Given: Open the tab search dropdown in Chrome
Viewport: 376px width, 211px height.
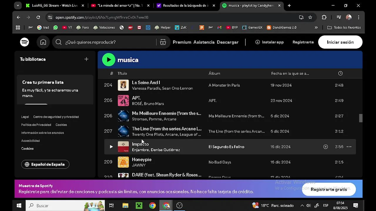Looking at the screenshot, I should click(18, 5).
